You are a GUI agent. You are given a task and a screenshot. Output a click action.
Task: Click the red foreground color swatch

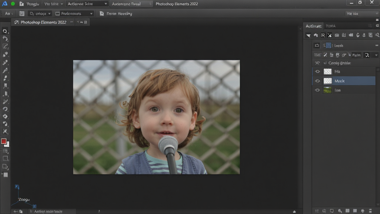(x=4, y=142)
